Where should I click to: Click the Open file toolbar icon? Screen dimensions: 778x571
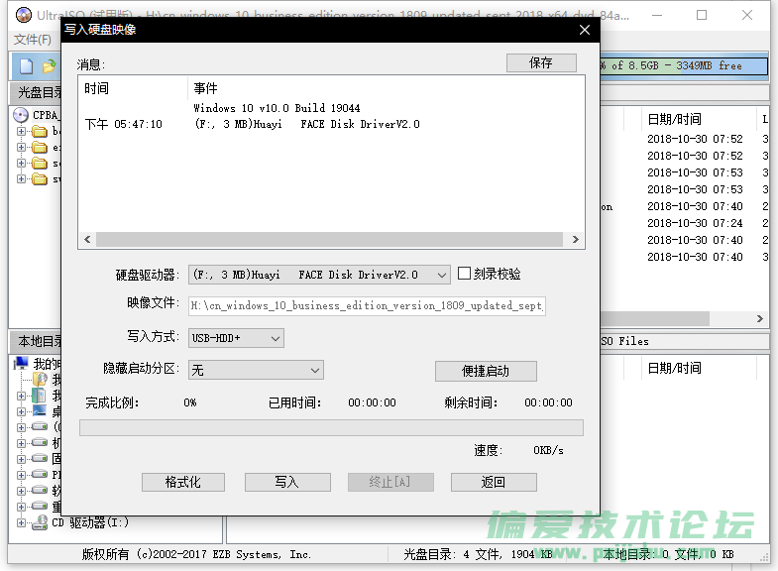point(50,66)
